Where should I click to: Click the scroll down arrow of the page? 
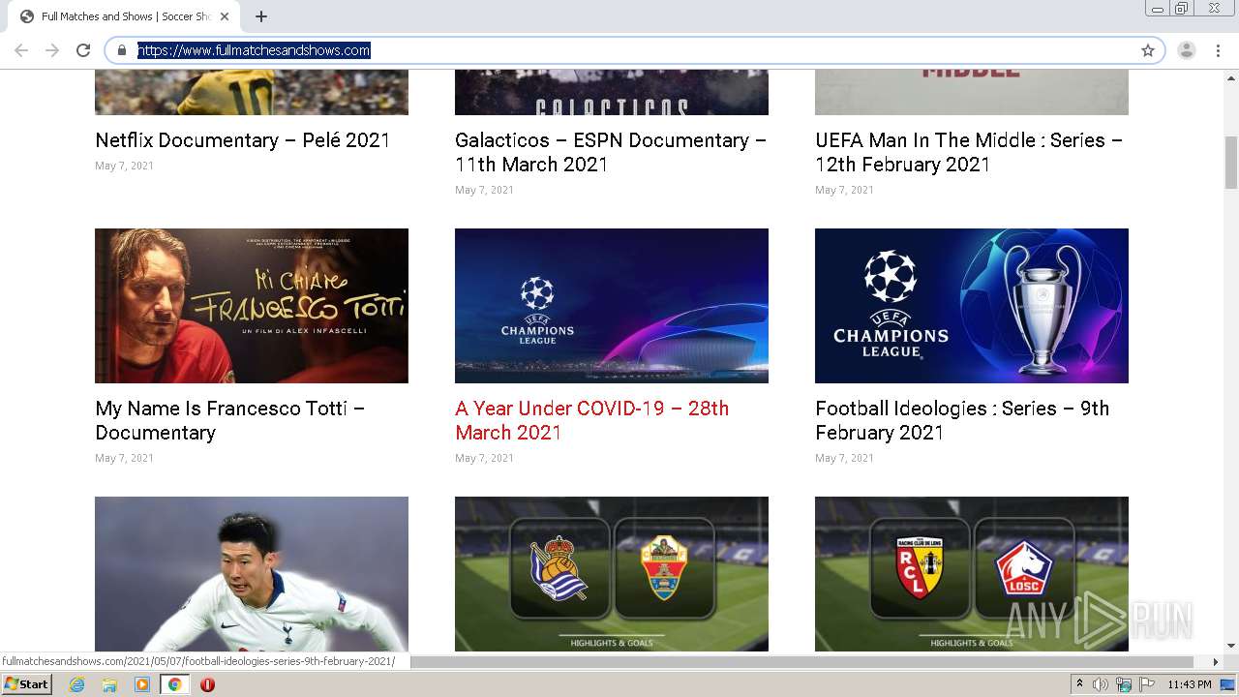1231,646
